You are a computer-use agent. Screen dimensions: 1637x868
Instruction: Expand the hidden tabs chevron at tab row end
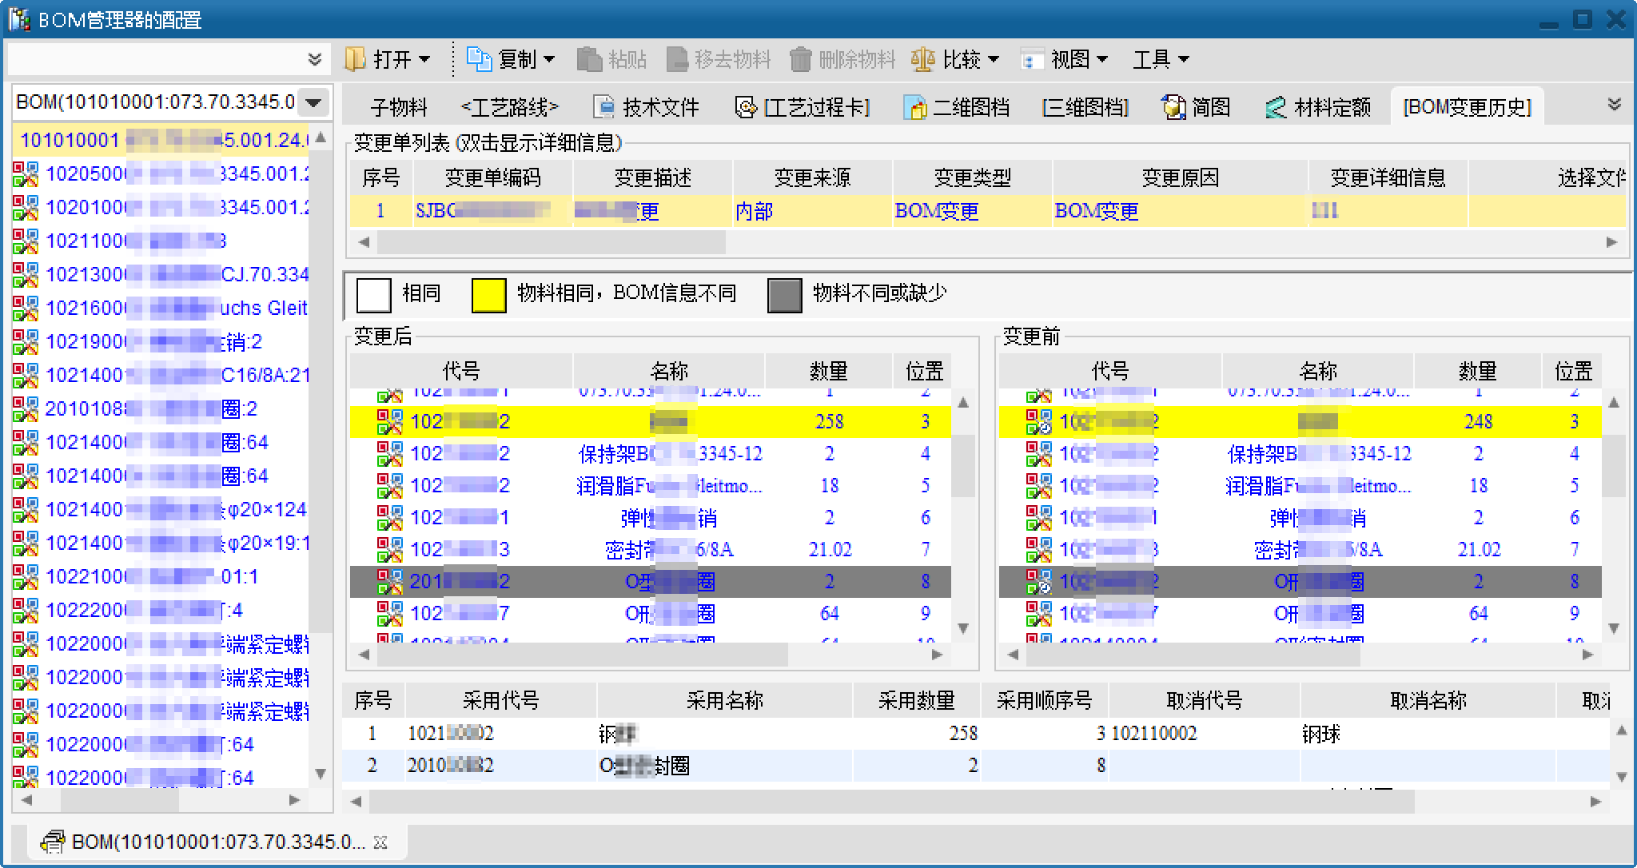(x=1615, y=105)
